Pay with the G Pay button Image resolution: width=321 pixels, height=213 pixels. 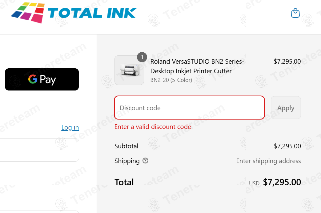(42, 79)
